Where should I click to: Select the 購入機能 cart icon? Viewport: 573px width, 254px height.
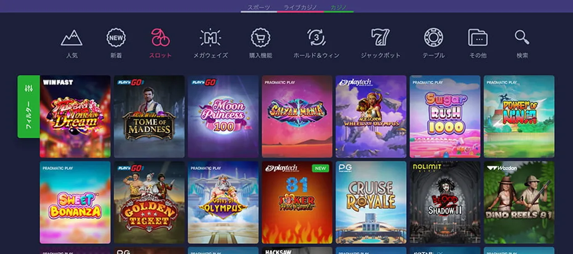[x=261, y=38]
